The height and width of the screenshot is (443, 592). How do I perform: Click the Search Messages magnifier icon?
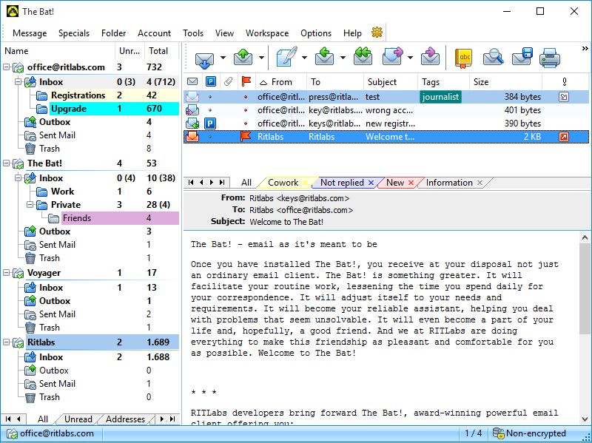[493, 57]
